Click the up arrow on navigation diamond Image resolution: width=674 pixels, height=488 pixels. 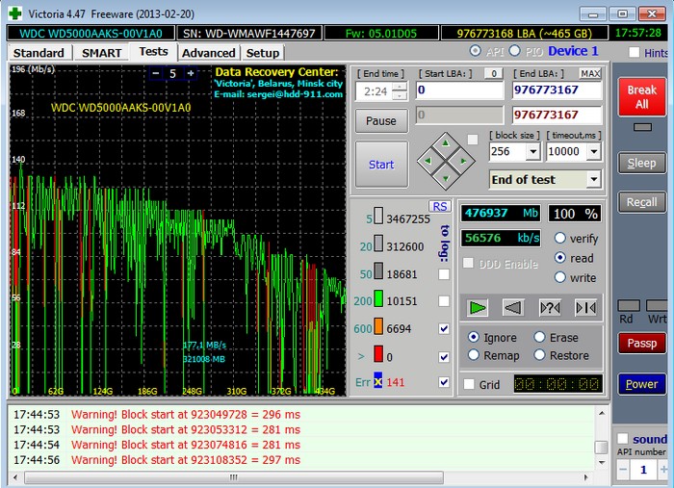coord(444,145)
